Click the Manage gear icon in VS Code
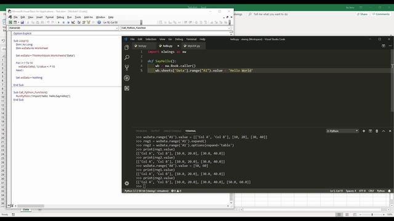The height and width of the screenshot is (221, 394). [x=127, y=184]
